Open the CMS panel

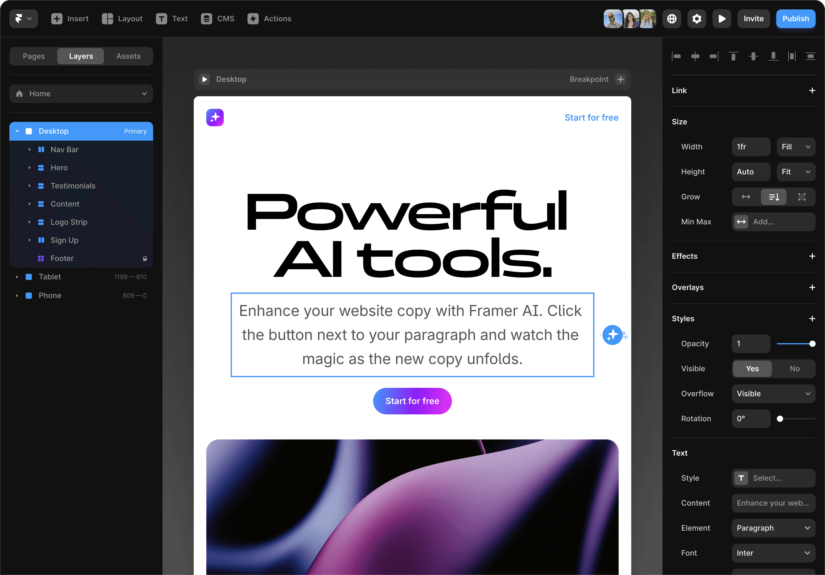pyautogui.click(x=217, y=19)
